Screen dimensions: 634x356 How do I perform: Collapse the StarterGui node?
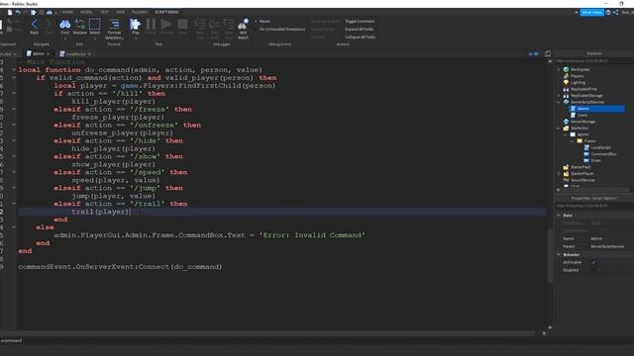coord(559,129)
